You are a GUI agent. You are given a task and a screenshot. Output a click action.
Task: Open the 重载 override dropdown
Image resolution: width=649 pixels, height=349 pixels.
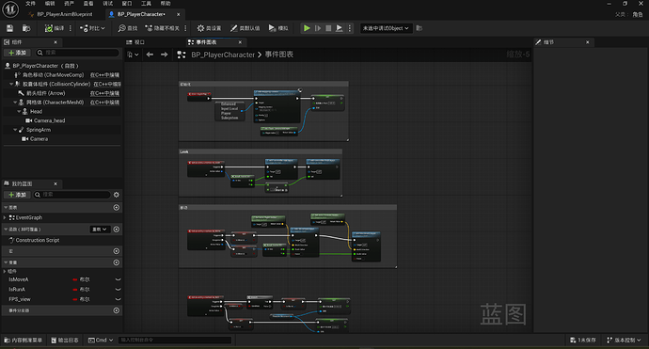100,230
